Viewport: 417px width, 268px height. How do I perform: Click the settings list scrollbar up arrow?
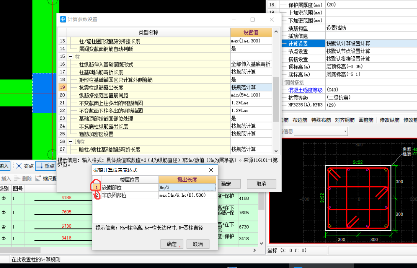click(276, 32)
